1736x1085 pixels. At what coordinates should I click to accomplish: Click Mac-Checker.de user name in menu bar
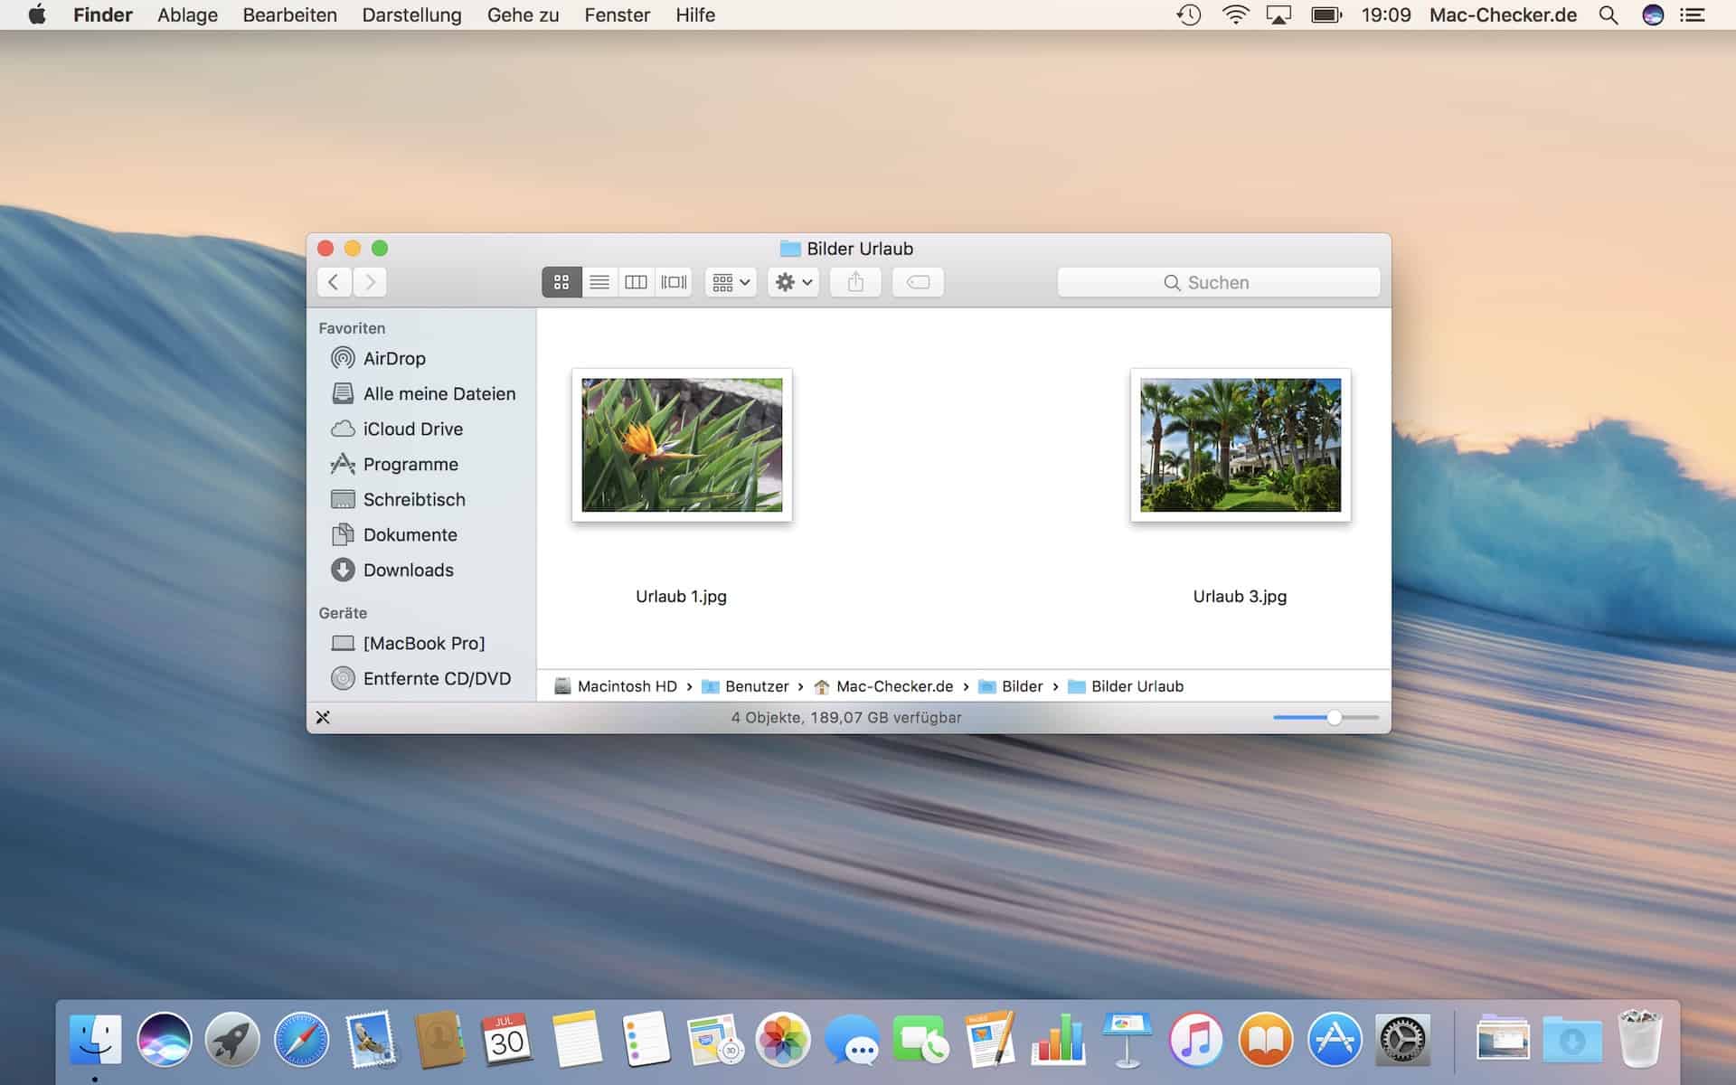click(1503, 14)
